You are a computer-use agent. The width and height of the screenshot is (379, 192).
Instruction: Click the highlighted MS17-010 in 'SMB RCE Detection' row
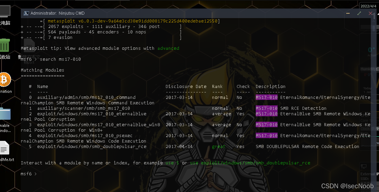[x=267, y=108]
